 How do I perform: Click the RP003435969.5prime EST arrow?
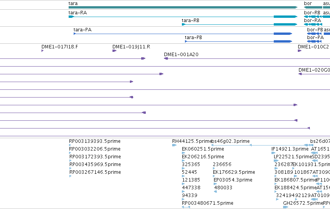71,168
